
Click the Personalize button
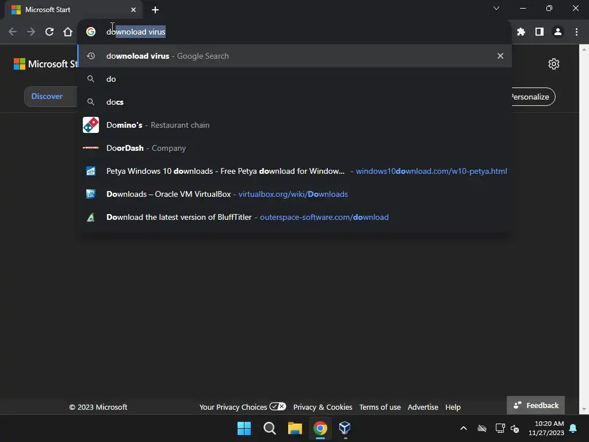click(x=533, y=97)
